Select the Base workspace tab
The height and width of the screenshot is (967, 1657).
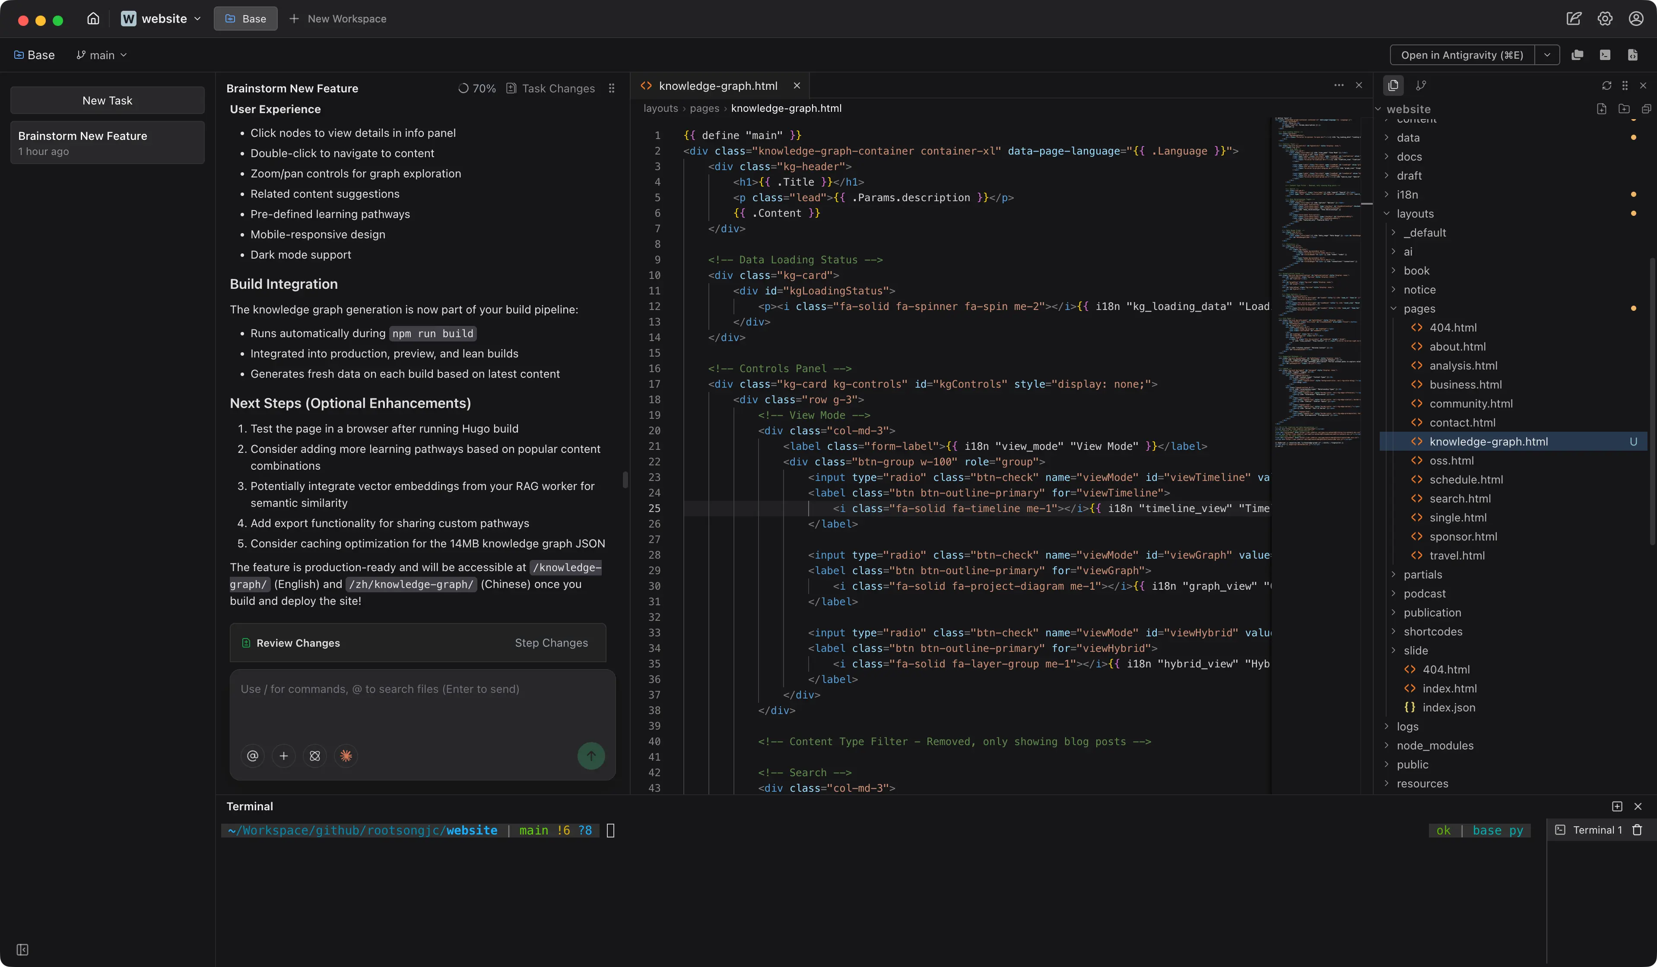[245, 19]
